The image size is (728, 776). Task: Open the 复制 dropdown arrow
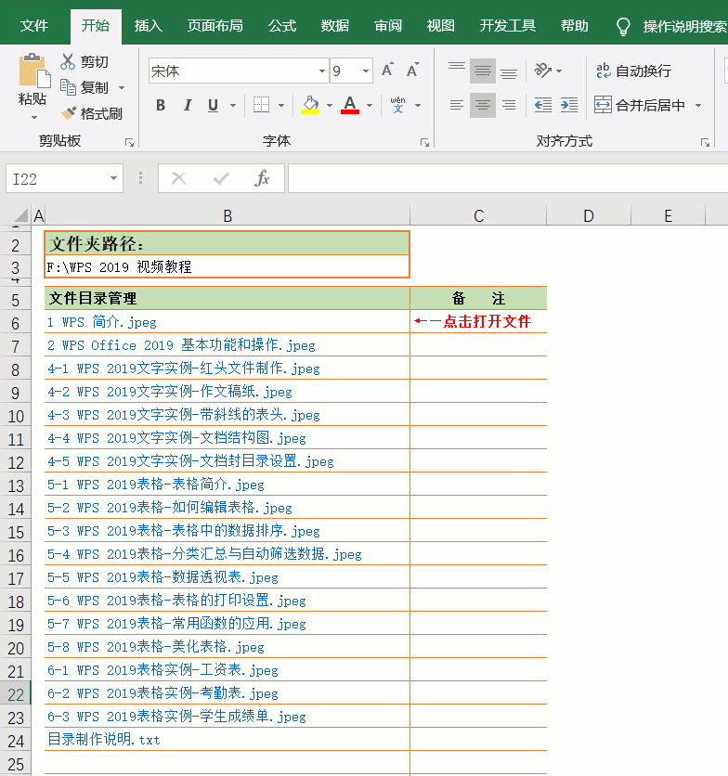click(122, 87)
